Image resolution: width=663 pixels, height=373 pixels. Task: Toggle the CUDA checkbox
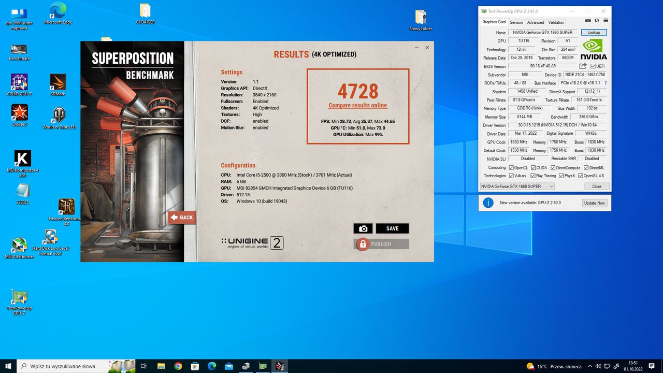pos(532,168)
